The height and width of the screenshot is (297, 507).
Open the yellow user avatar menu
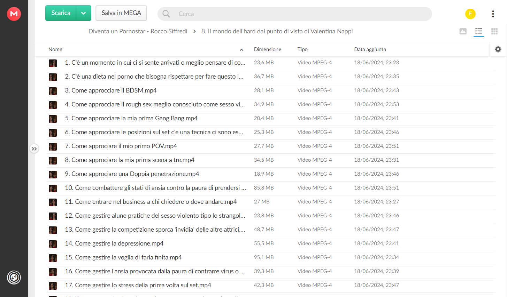point(470,14)
